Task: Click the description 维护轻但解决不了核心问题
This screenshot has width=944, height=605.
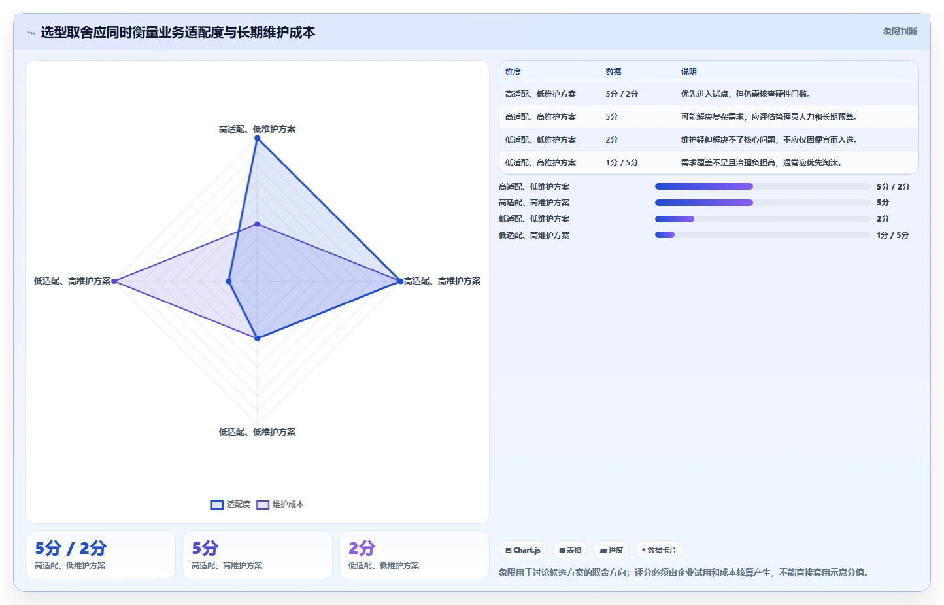Action: pyautogui.click(x=728, y=140)
